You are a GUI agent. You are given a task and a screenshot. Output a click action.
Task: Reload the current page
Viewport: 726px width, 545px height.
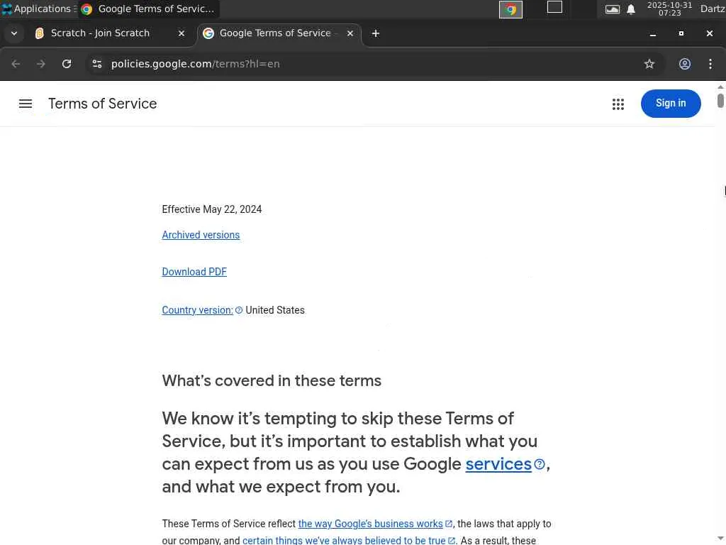point(67,64)
